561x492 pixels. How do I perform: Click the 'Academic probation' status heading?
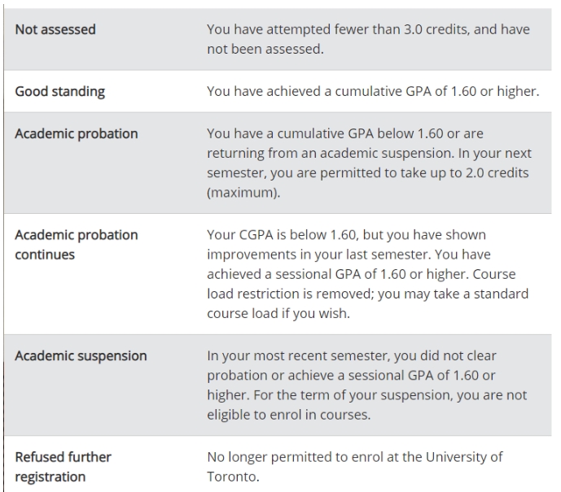tap(77, 133)
